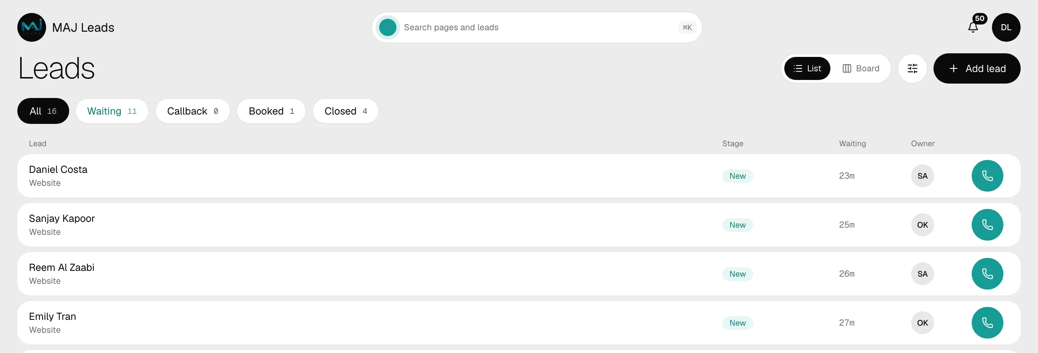Open the notifications bell
This screenshot has height=353, width=1038.
click(x=973, y=27)
